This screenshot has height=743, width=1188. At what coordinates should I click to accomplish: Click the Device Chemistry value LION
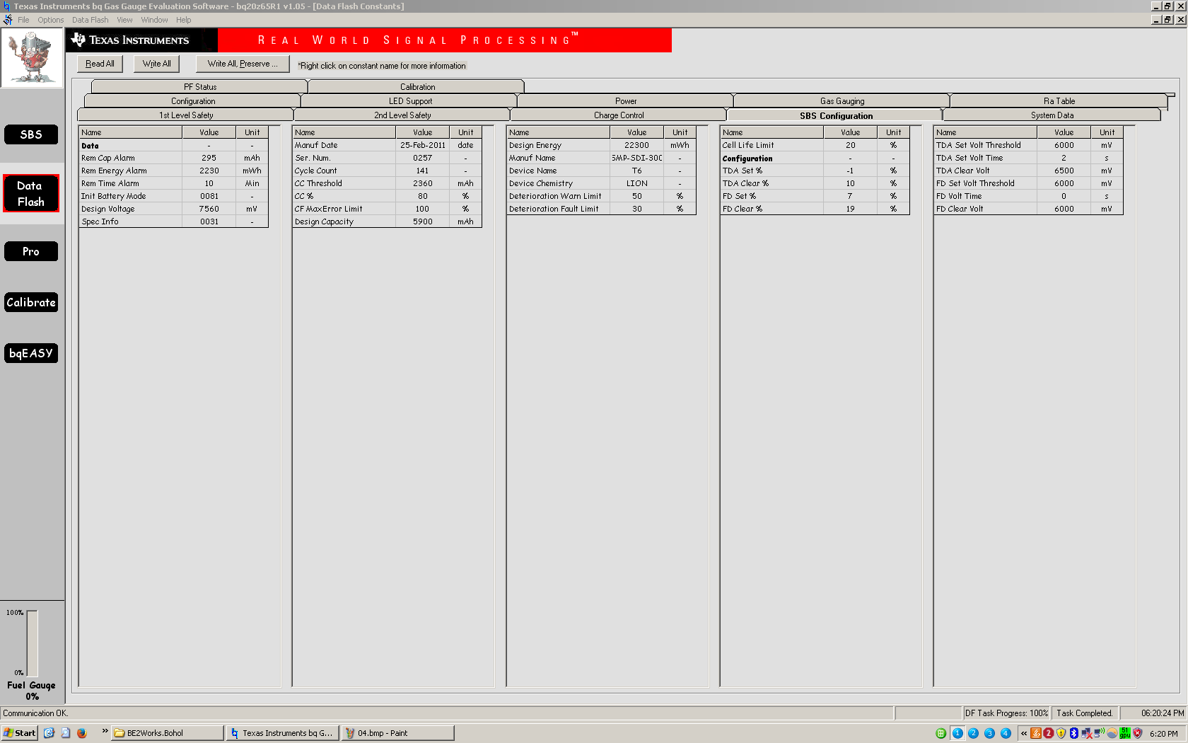coord(636,183)
